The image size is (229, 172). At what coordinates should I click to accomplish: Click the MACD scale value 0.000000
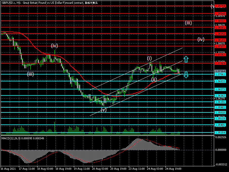221,150
